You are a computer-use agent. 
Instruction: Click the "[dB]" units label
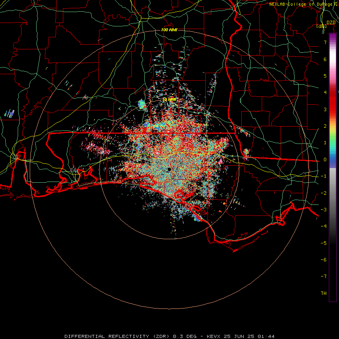[x=322, y=26]
